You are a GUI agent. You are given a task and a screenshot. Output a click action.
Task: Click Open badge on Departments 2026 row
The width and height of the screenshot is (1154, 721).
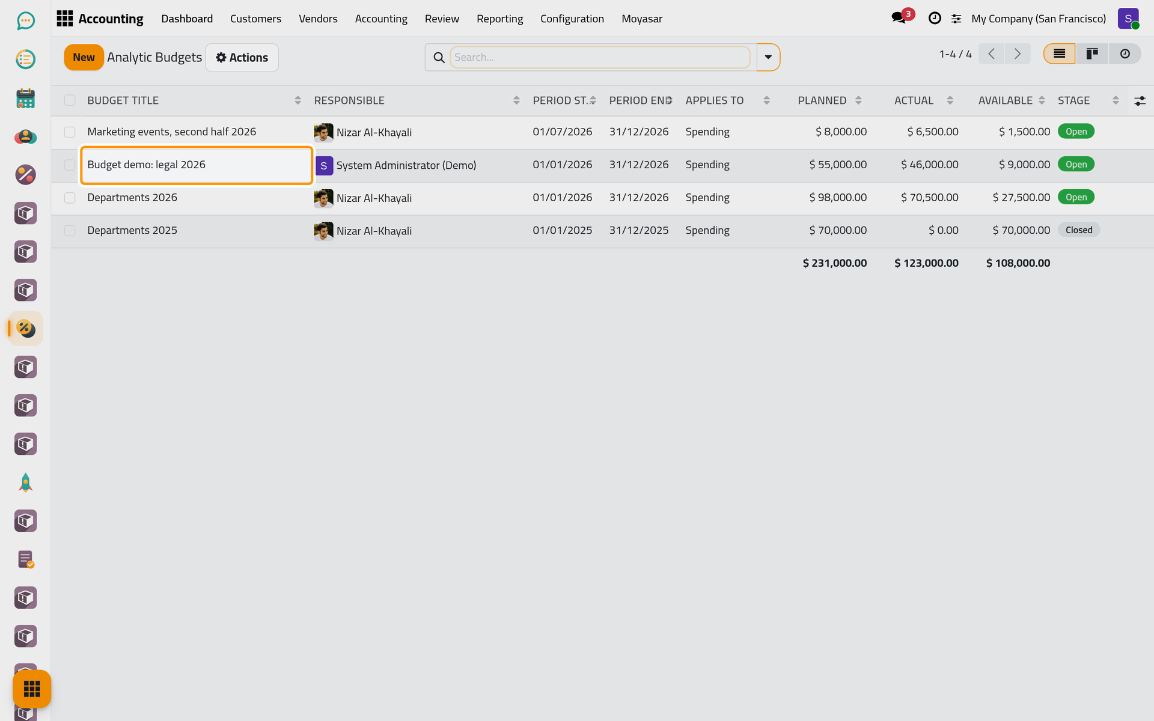[1076, 197]
